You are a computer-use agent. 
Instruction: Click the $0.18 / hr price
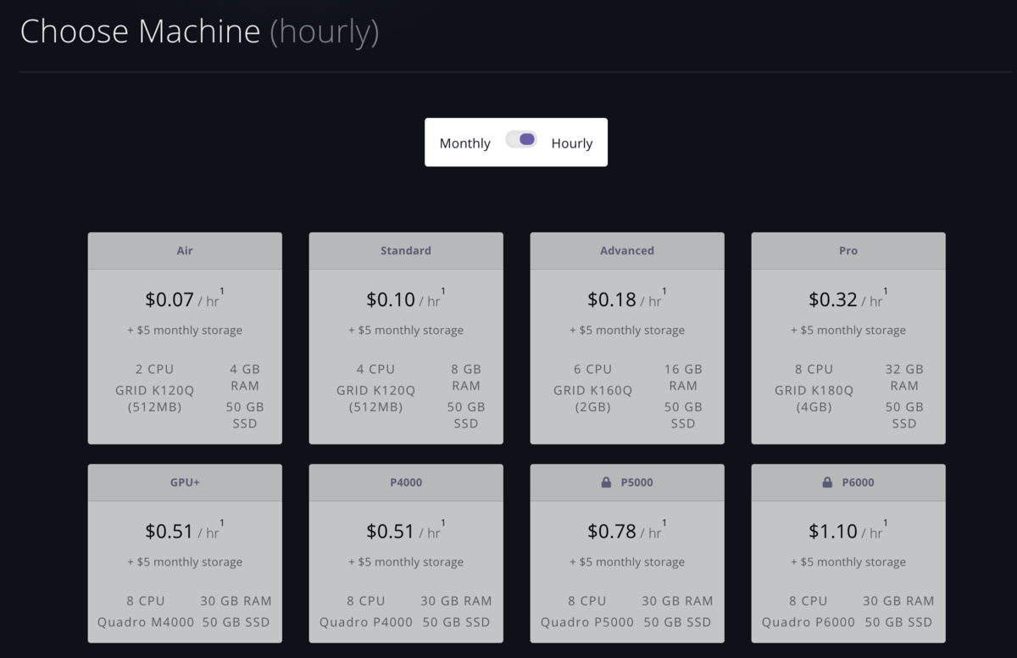[627, 298]
